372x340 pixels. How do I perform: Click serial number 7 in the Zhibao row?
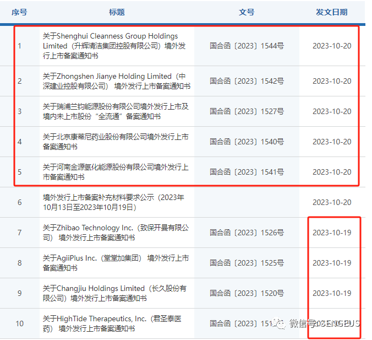[19, 233]
